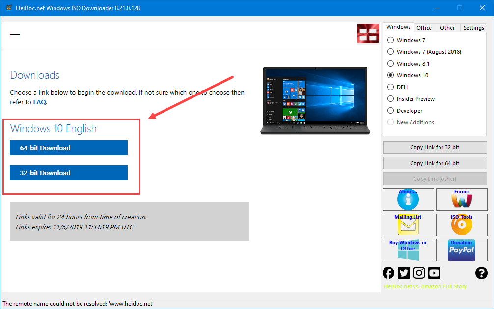Click the Windows 10 laptop image
The height and width of the screenshot is (309, 494).
point(315,100)
